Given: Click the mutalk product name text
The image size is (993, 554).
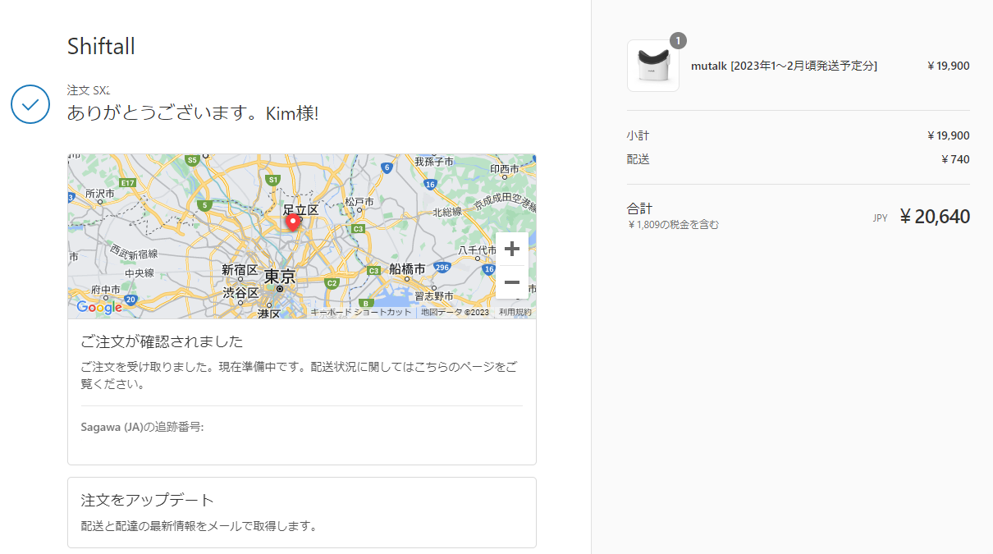Looking at the screenshot, I should tap(785, 66).
